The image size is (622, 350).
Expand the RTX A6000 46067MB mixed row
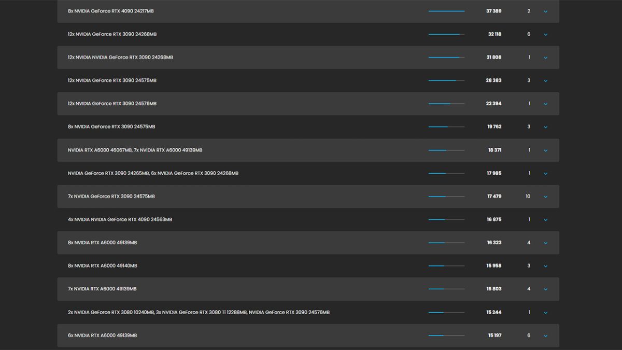click(x=545, y=150)
